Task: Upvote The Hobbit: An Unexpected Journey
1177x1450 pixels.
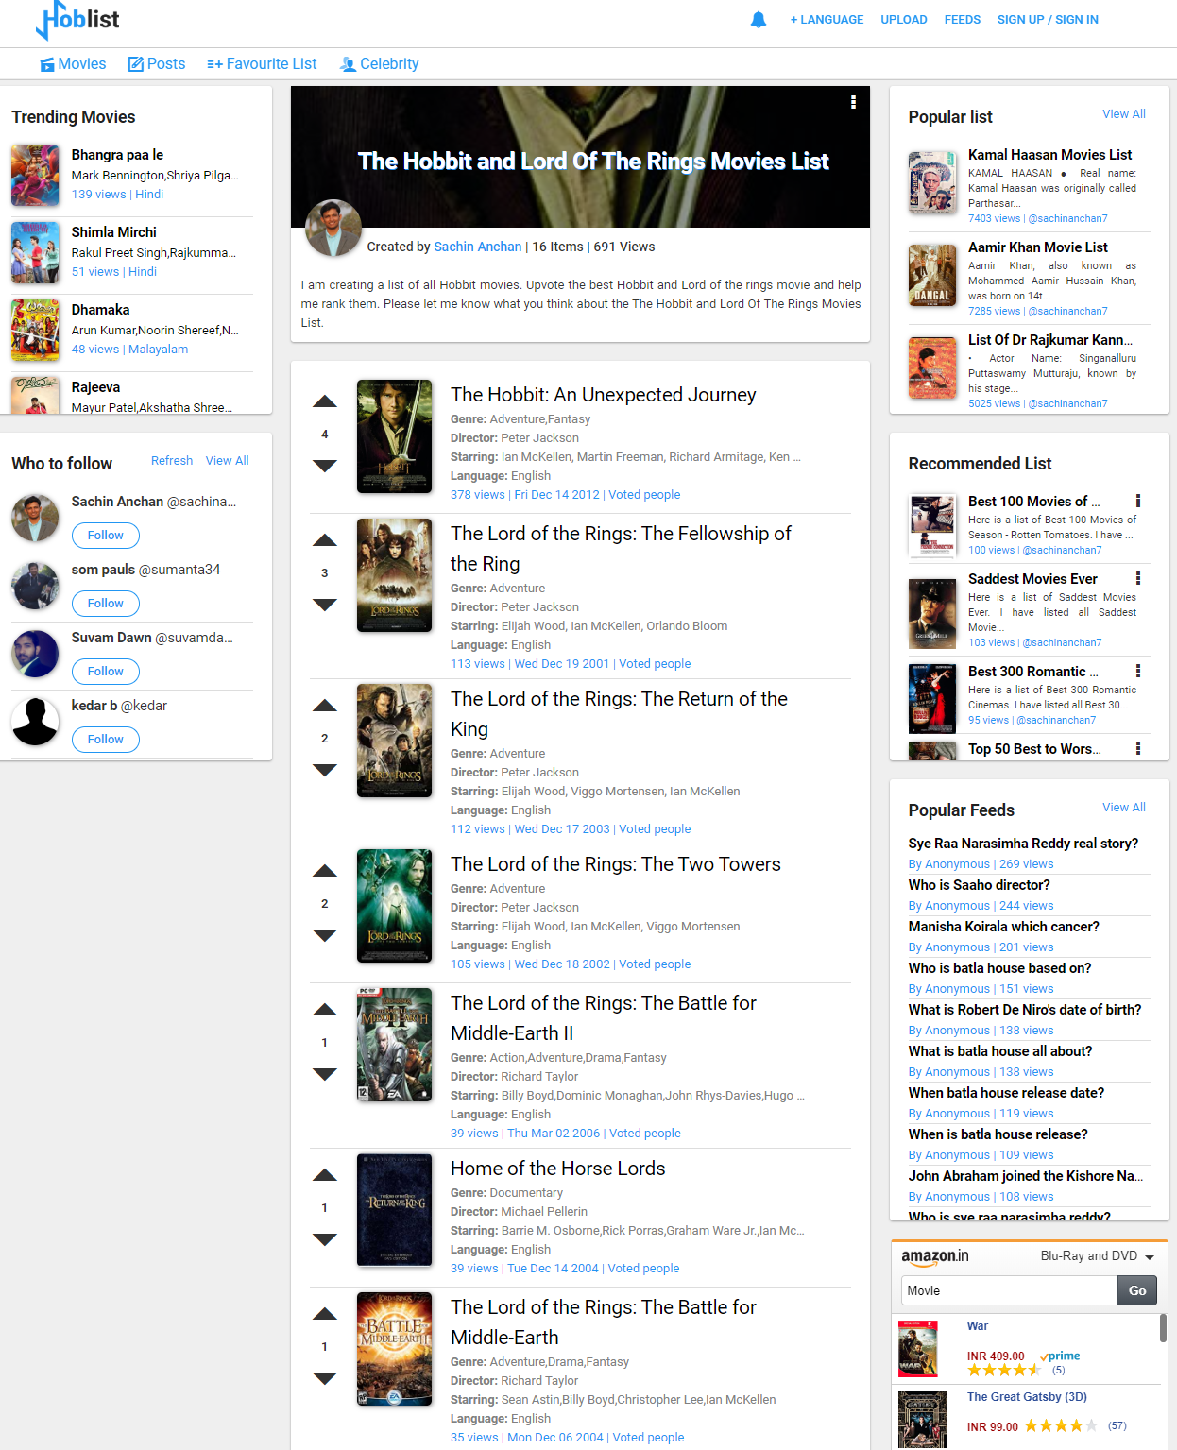Action: coord(325,401)
